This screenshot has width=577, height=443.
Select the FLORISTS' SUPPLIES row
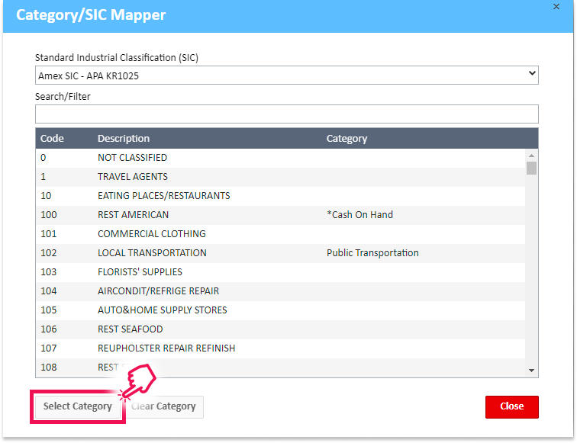[x=140, y=272]
